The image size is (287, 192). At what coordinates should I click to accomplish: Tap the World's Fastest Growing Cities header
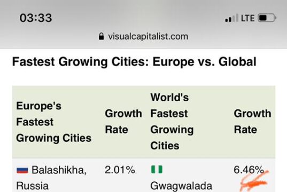pos(172,122)
